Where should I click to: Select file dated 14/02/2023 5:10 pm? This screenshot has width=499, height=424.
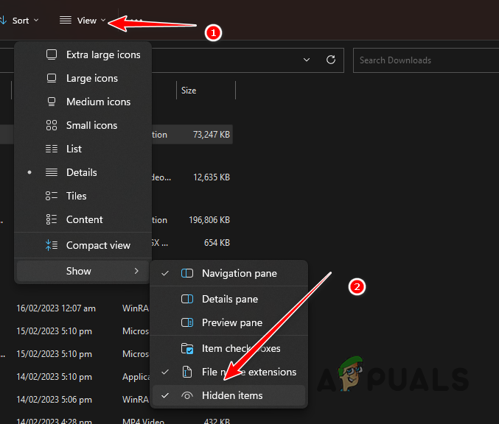pyautogui.click(x=54, y=377)
